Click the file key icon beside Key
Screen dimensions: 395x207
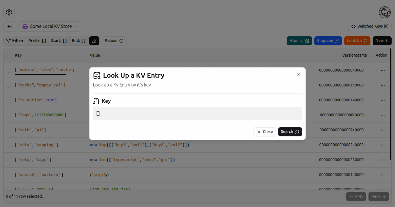pos(96,101)
